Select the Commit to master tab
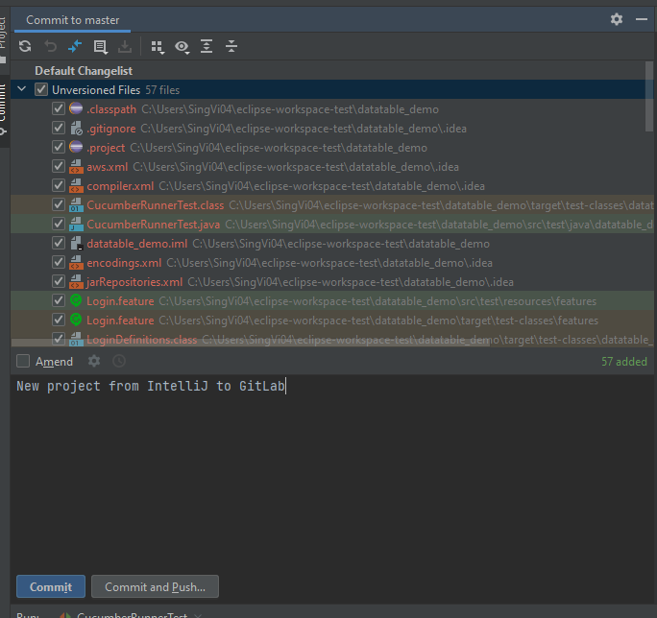Screen dimensions: 657x618 click(72, 20)
